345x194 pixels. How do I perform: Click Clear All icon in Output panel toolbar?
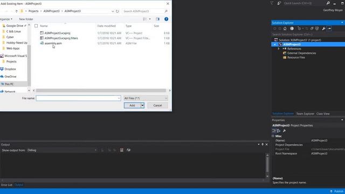coord(122,150)
